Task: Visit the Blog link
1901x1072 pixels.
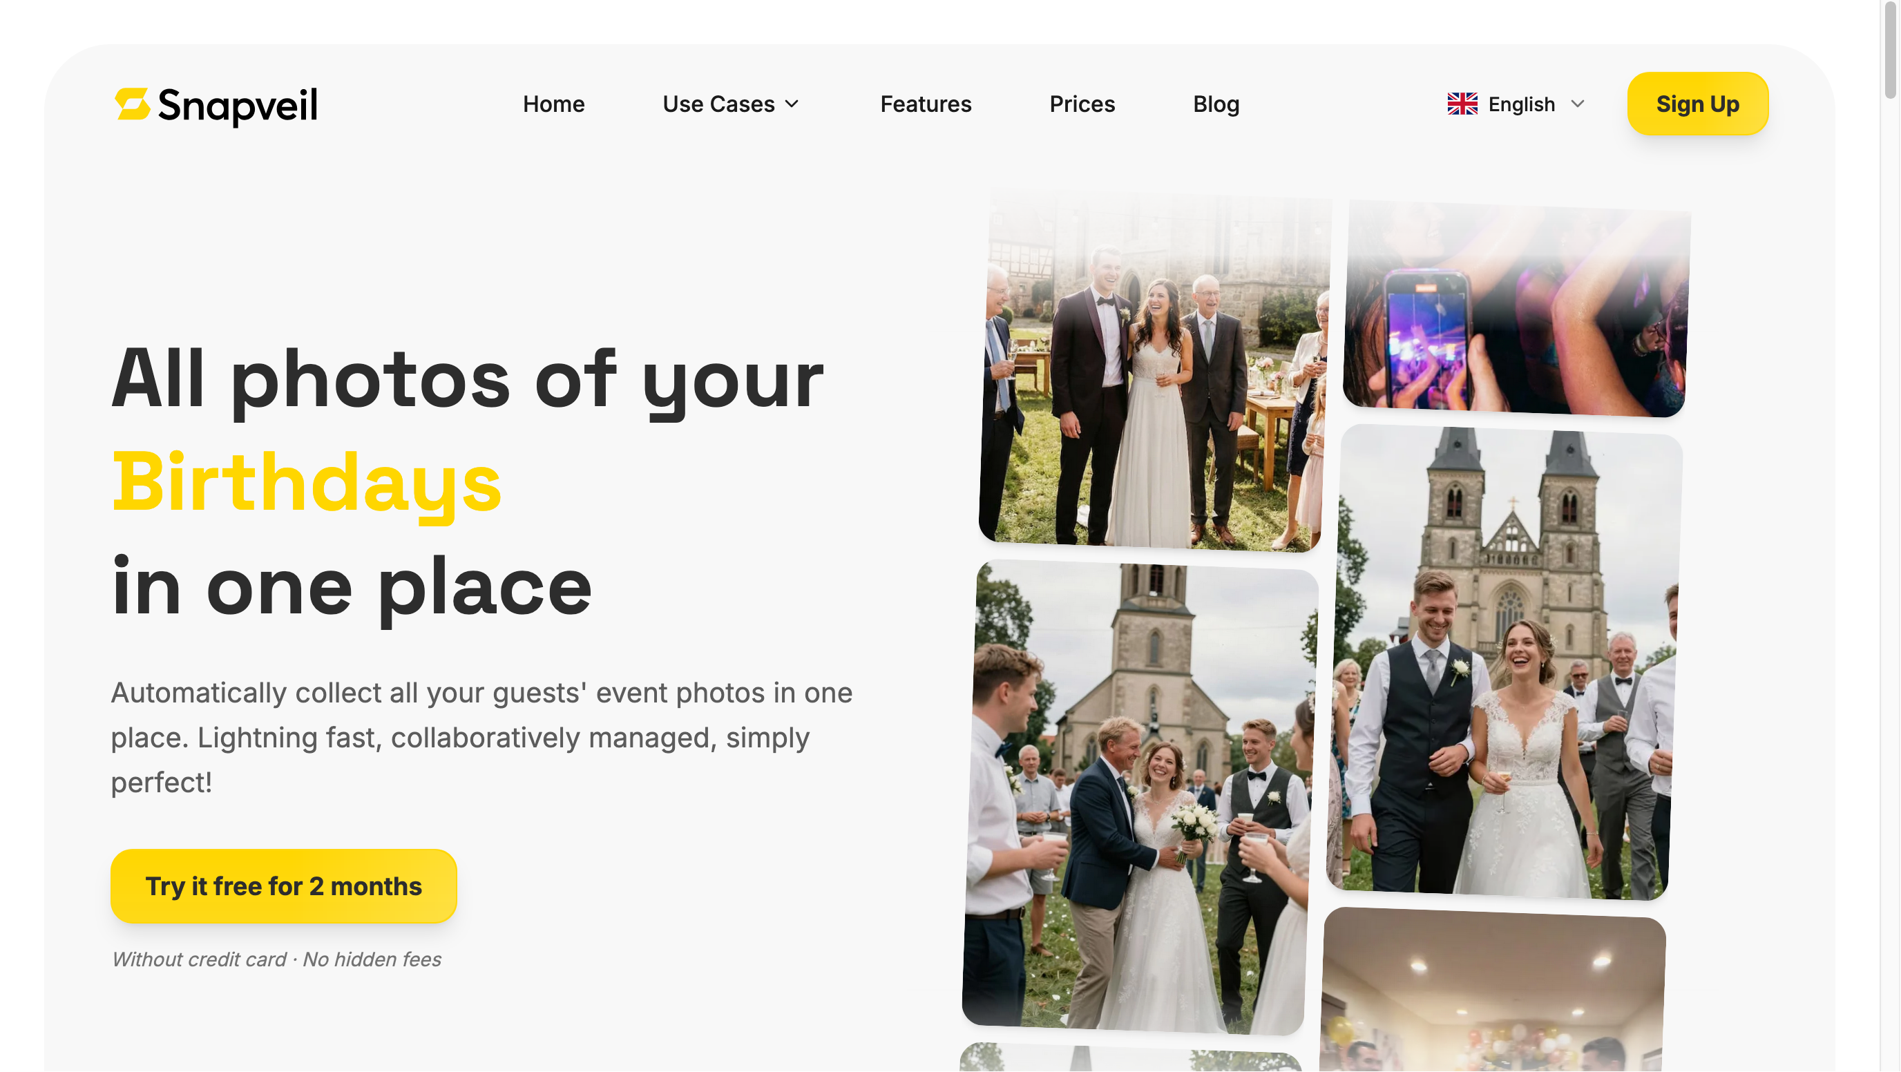Action: pyautogui.click(x=1216, y=104)
